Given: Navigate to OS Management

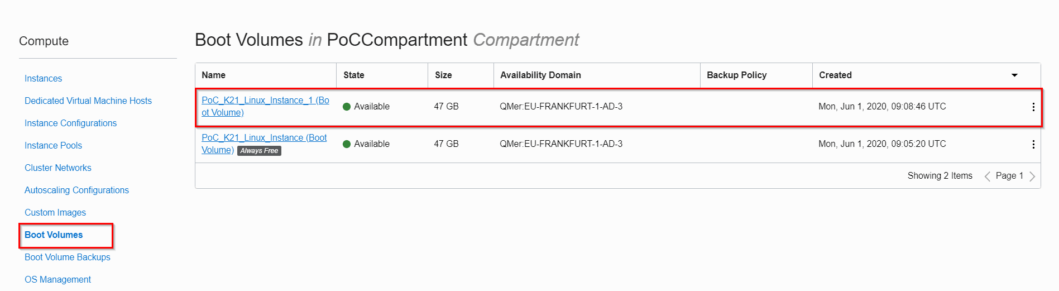Looking at the screenshot, I should (57, 280).
